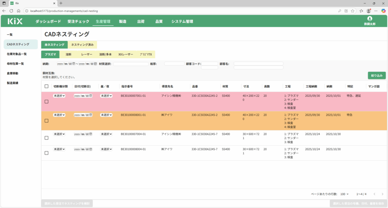Open calendar picker for delivery end date

(x=95, y=64)
